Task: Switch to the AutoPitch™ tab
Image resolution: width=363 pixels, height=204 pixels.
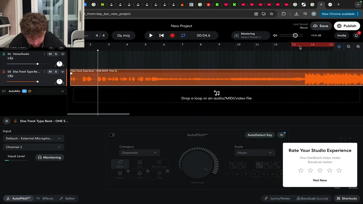Action: pos(18,198)
